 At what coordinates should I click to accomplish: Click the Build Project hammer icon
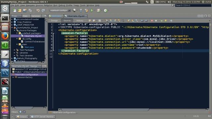click(x=81, y=10)
